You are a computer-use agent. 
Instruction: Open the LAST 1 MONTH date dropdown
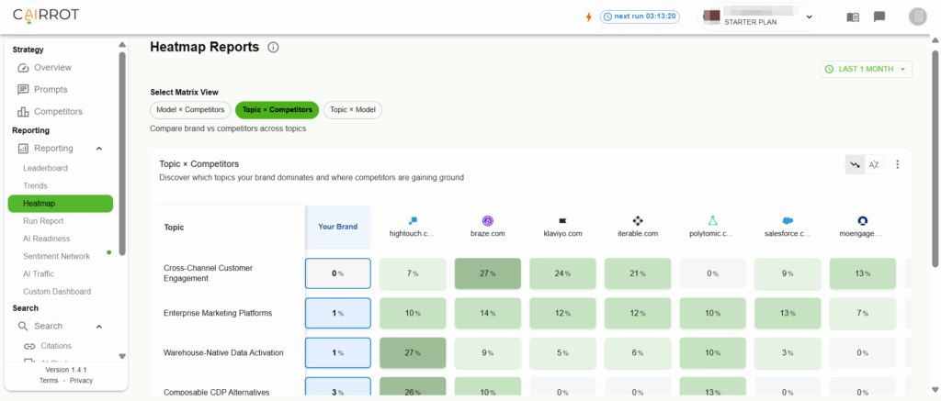(x=866, y=70)
